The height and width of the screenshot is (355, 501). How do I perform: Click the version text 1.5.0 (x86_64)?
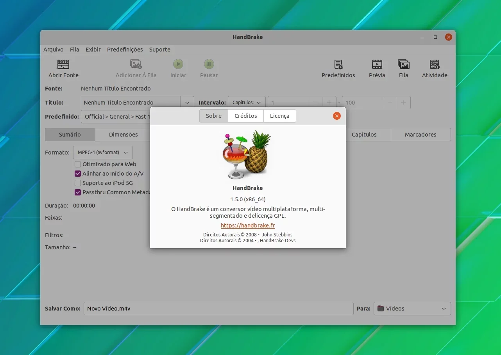[248, 199]
